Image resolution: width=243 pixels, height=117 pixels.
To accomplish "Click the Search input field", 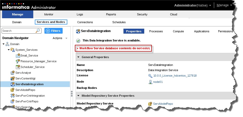I will [x=19, y=31].
